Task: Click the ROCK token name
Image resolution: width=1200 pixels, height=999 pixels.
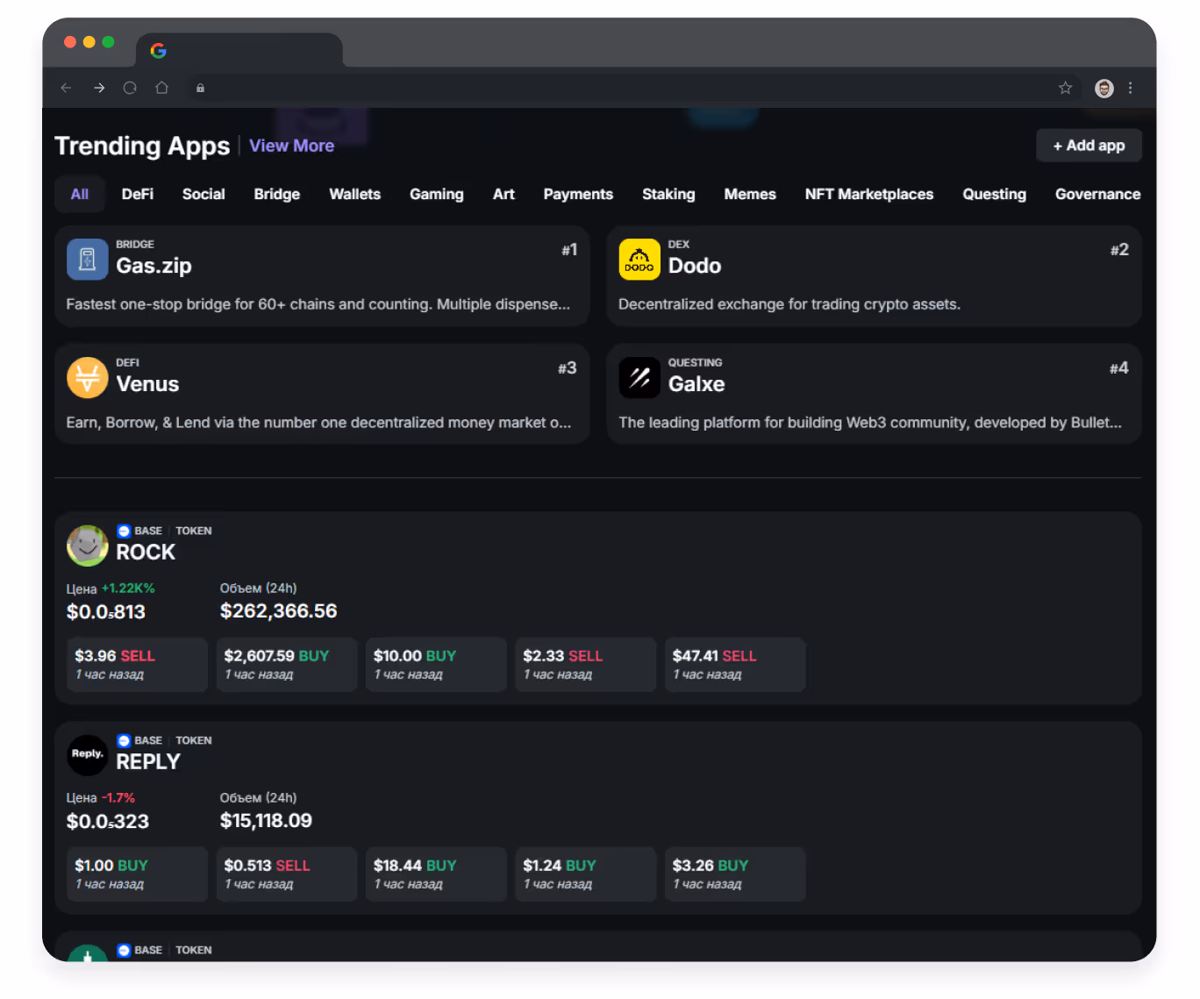Action: [146, 552]
